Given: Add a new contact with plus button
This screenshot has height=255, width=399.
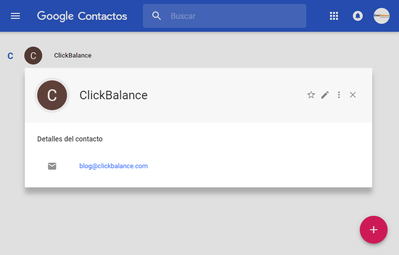Looking at the screenshot, I should [x=374, y=230].
